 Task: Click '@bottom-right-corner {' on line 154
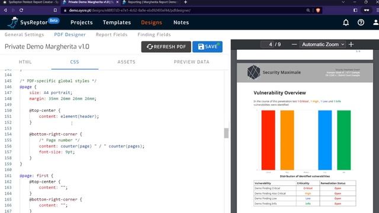coord(56,134)
